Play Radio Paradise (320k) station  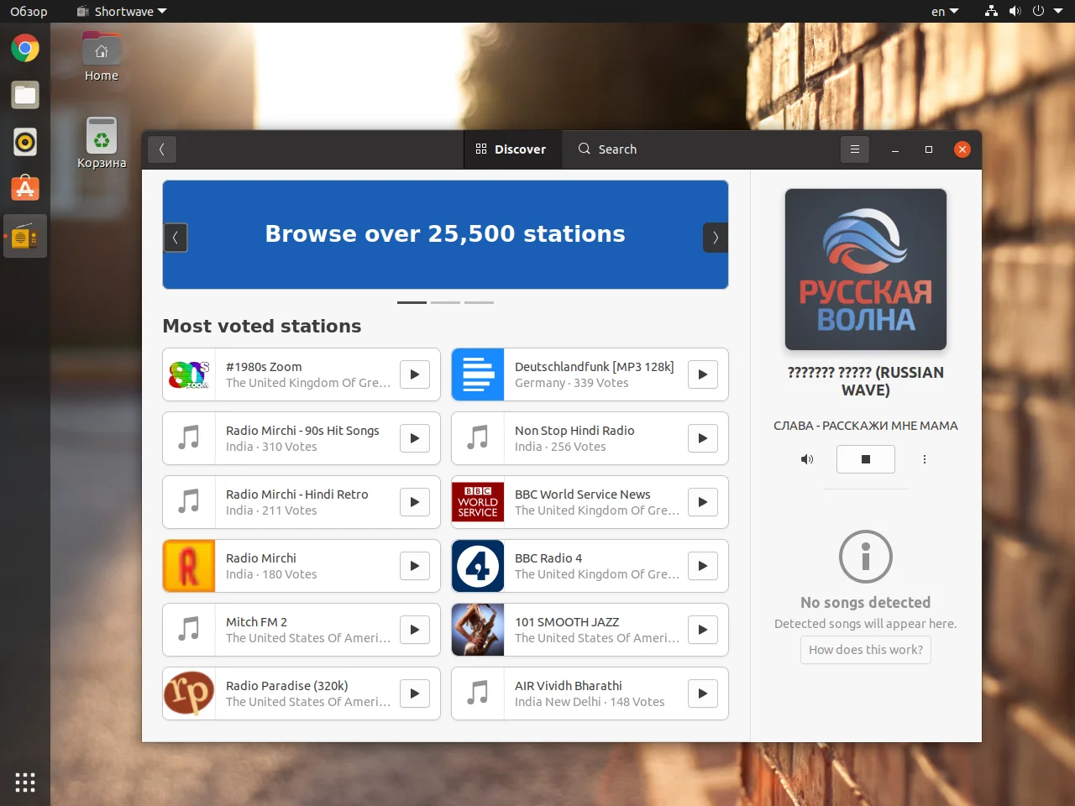(x=415, y=693)
